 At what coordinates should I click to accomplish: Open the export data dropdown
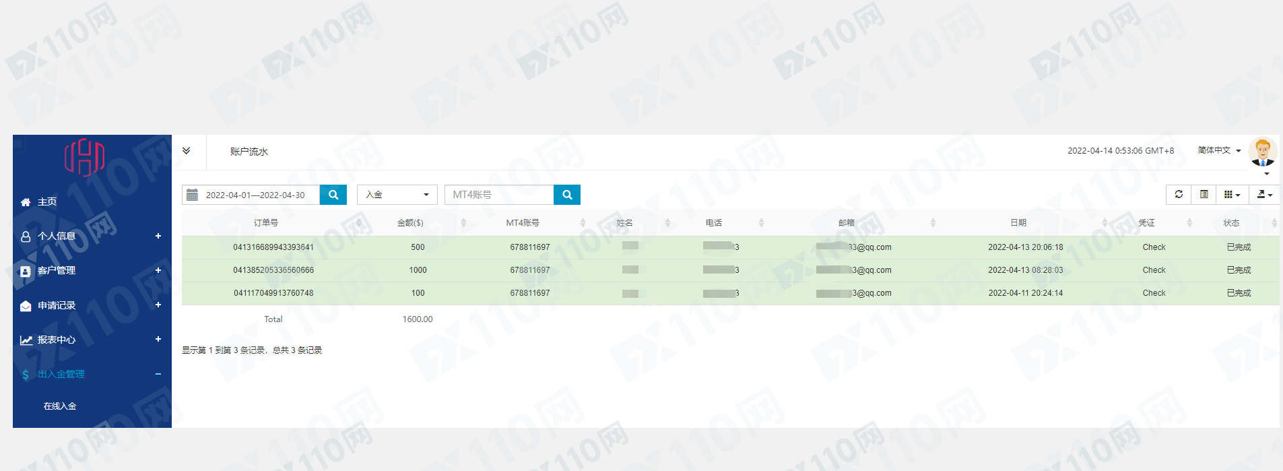(x=1264, y=195)
